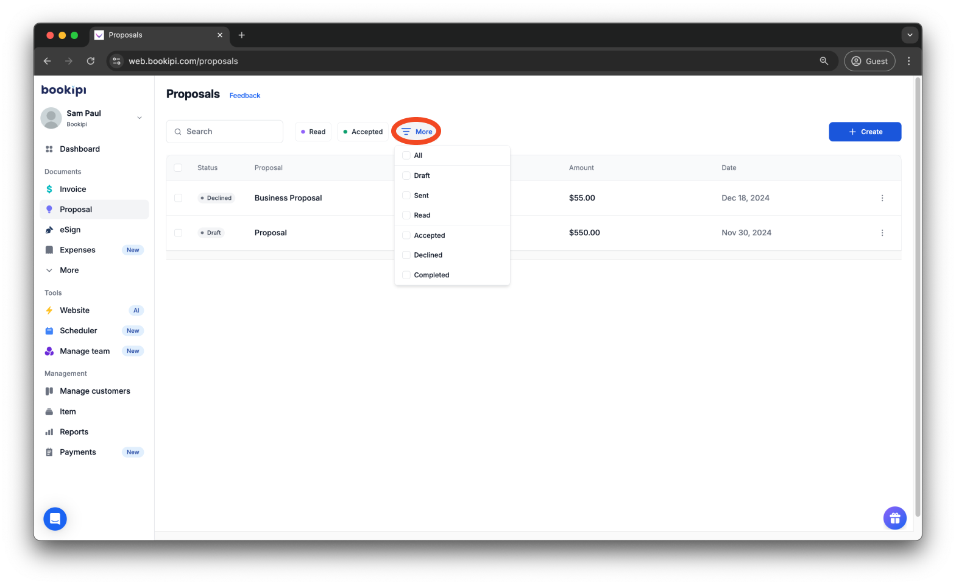The image size is (956, 585).
Task: Go back with browser back arrow
Action: tap(47, 61)
